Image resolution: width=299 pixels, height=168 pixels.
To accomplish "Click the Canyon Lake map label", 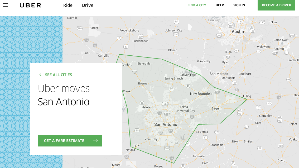I will 188,75.
